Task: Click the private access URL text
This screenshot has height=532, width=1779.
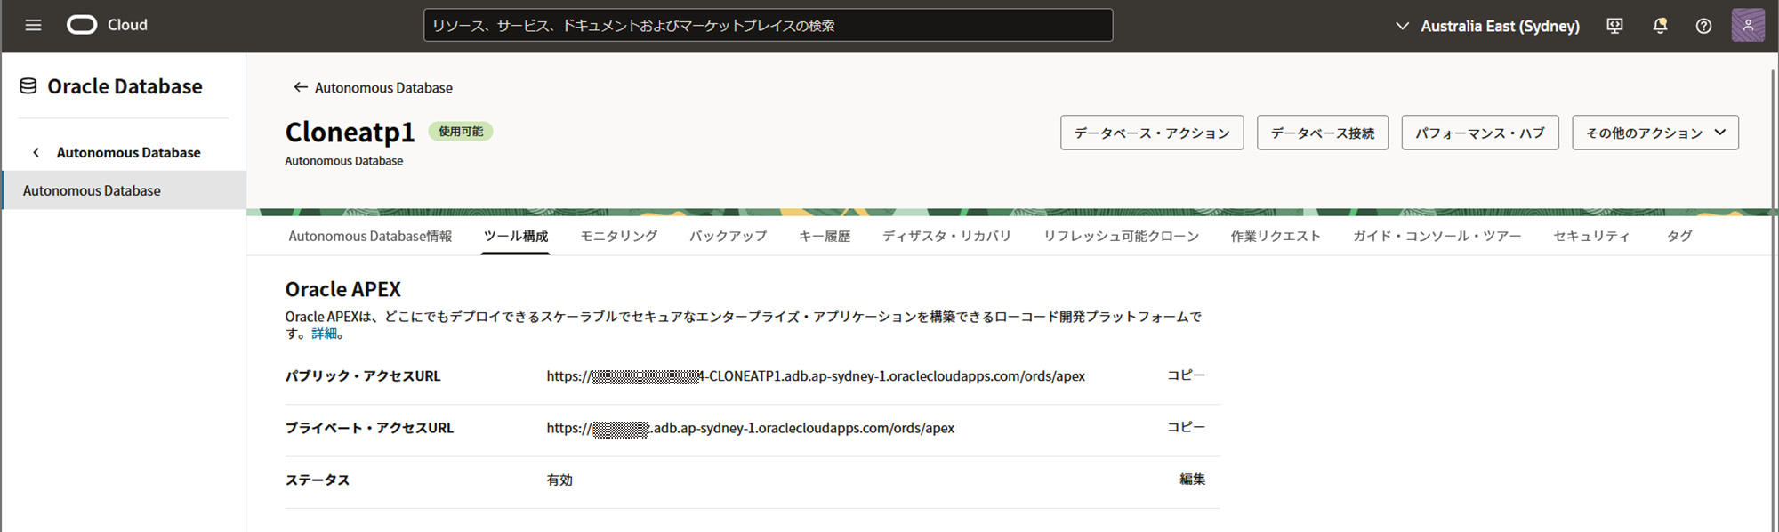Action: (750, 428)
